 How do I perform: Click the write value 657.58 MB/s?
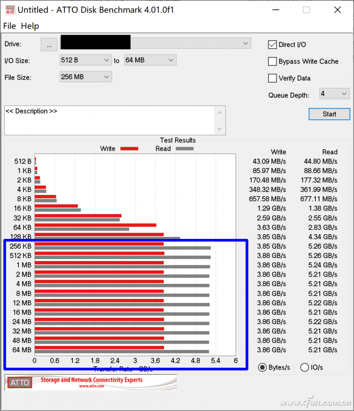pyautogui.click(x=267, y=199)
